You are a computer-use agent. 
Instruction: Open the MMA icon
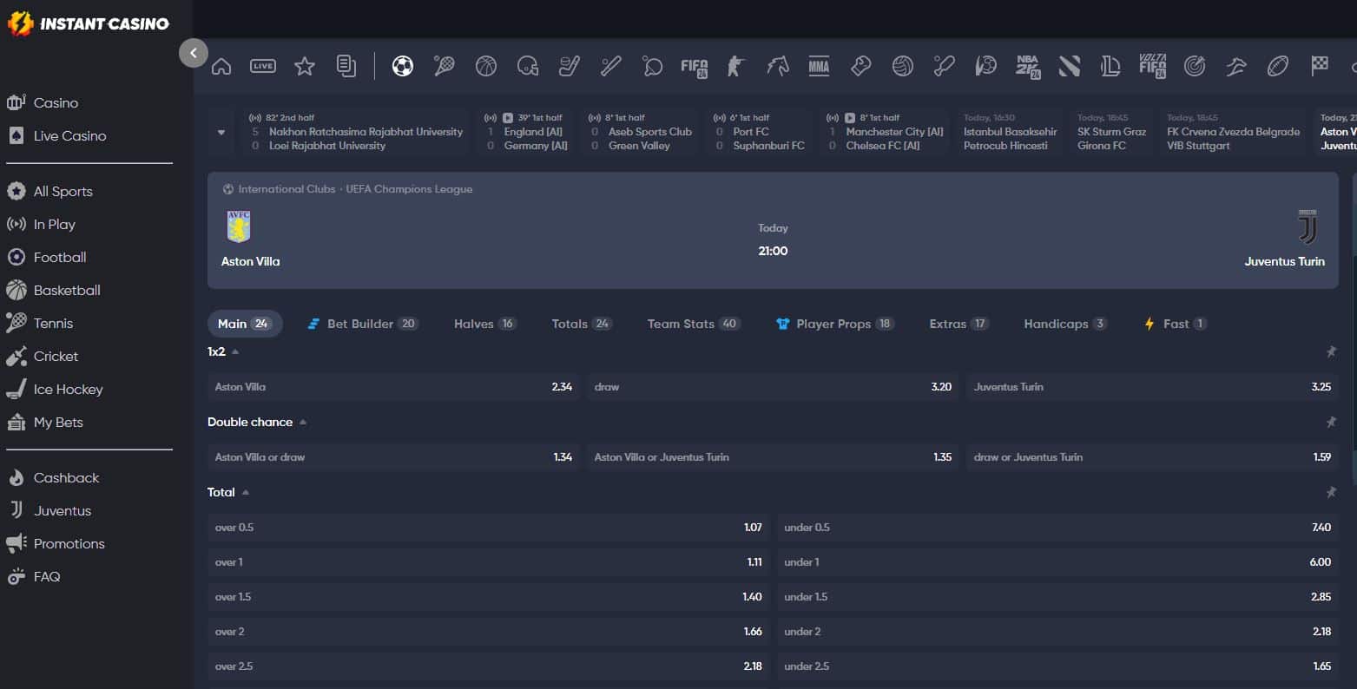[x=820, y=66]
